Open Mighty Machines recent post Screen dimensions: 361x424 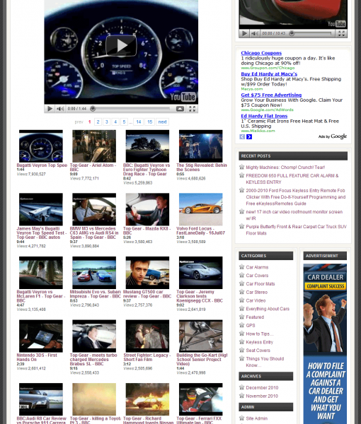[x=285, y=167]
